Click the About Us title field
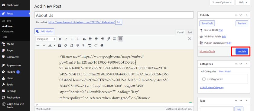Viewport: 254px width, 111px height. pos(114,15)
